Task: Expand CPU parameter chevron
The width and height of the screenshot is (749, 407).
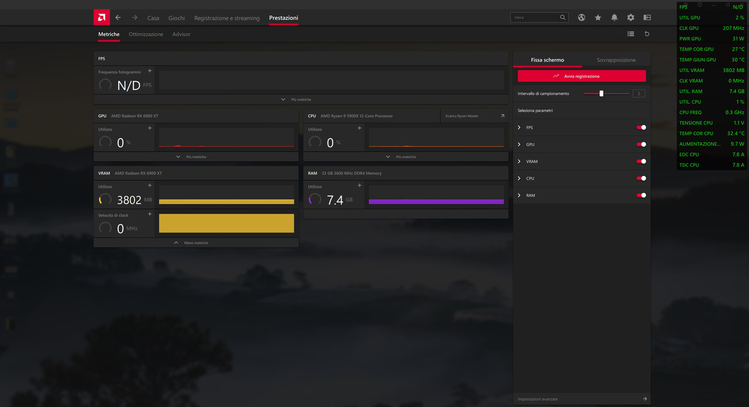Action: [519, 178]
